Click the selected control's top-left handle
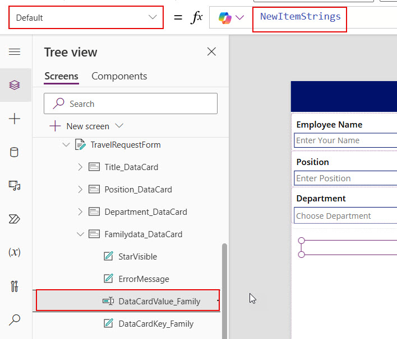 tap(301, 241)
